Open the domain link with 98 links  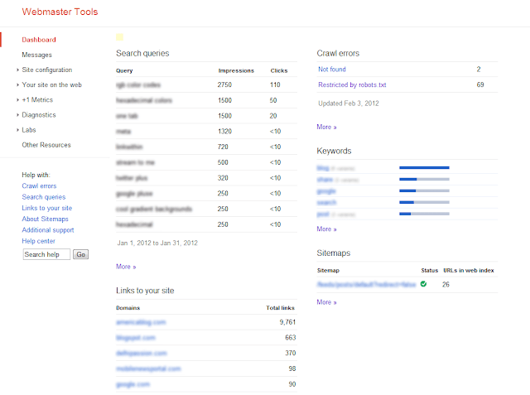point(148,369)
